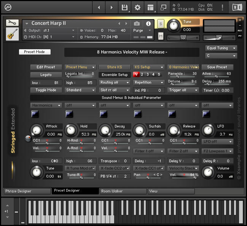
Task: Select the next instrument arrow next to Concert Harp II
Action: (x=126, y=24)
